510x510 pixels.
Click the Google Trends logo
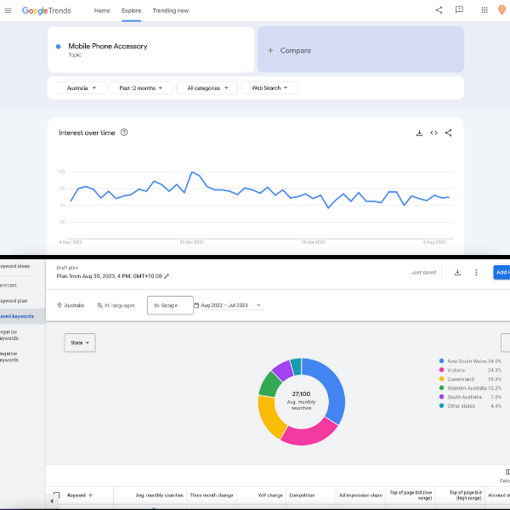[x=46, y=11]
